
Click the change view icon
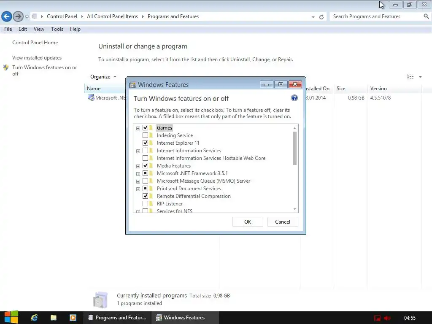point(410,77)
